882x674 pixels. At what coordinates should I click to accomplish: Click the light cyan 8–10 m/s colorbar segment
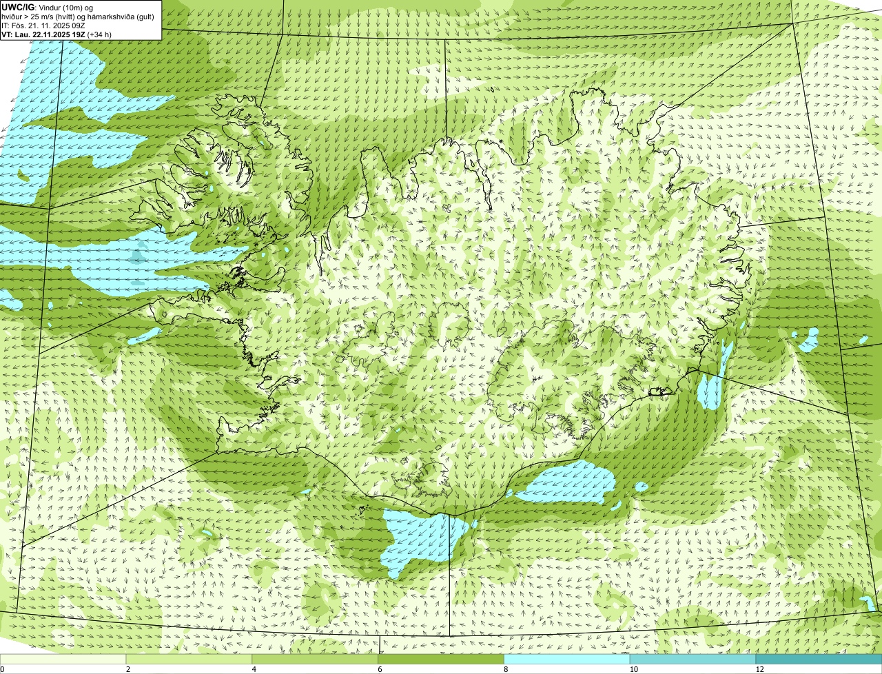567,660
